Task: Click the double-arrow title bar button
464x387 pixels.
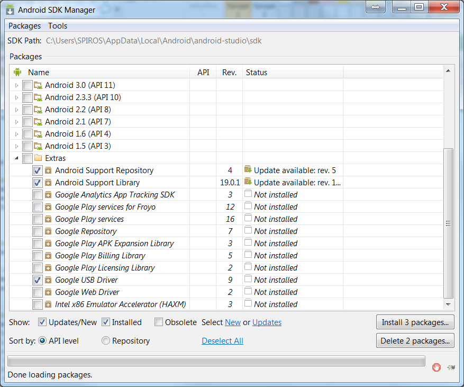Action: (375, 7)
